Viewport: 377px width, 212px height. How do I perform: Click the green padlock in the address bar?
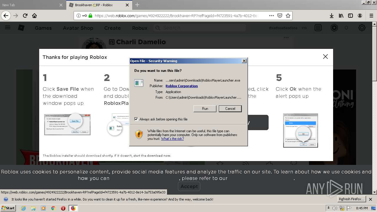pyautogui.click(x=90, y=16)
